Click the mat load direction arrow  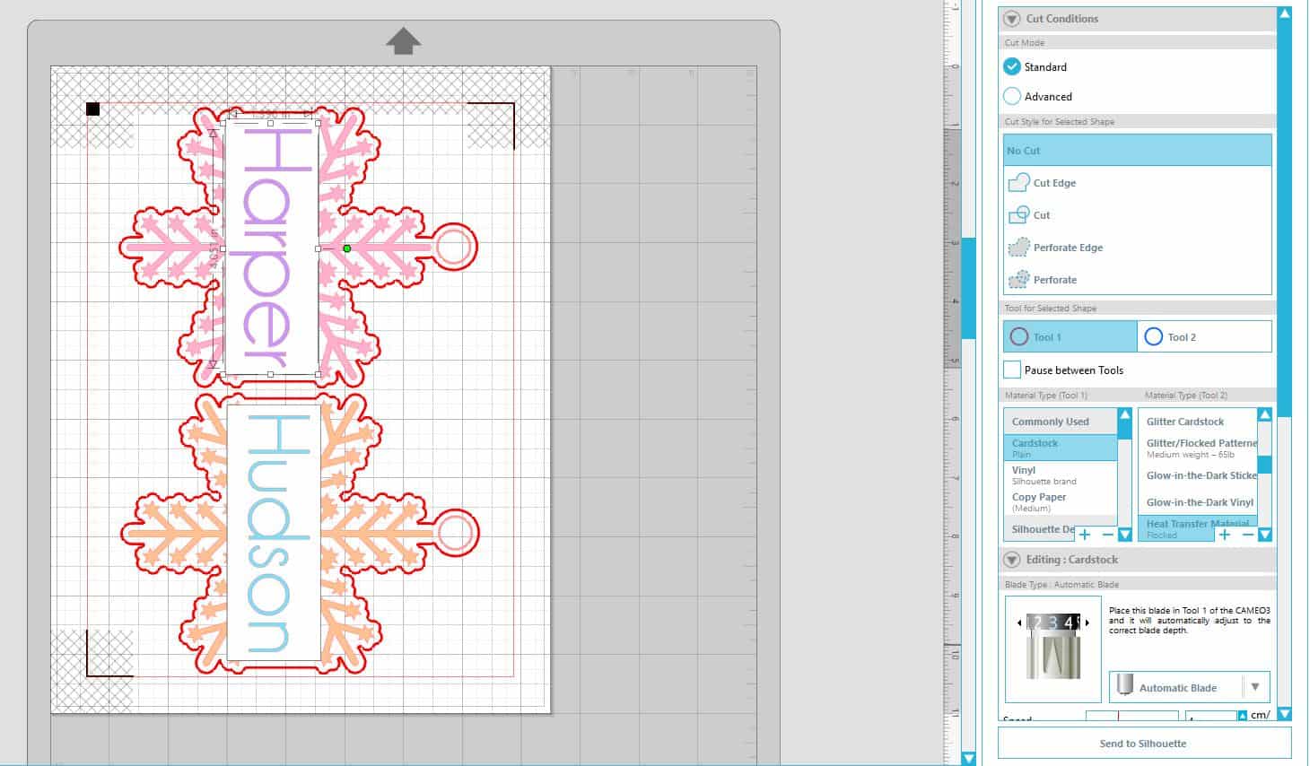click(404, 40)
